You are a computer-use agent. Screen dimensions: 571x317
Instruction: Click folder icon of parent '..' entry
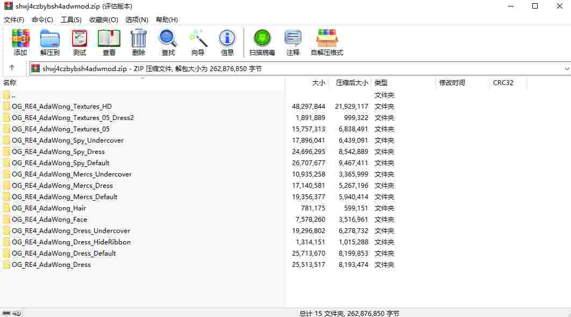(x=6, y=95)
